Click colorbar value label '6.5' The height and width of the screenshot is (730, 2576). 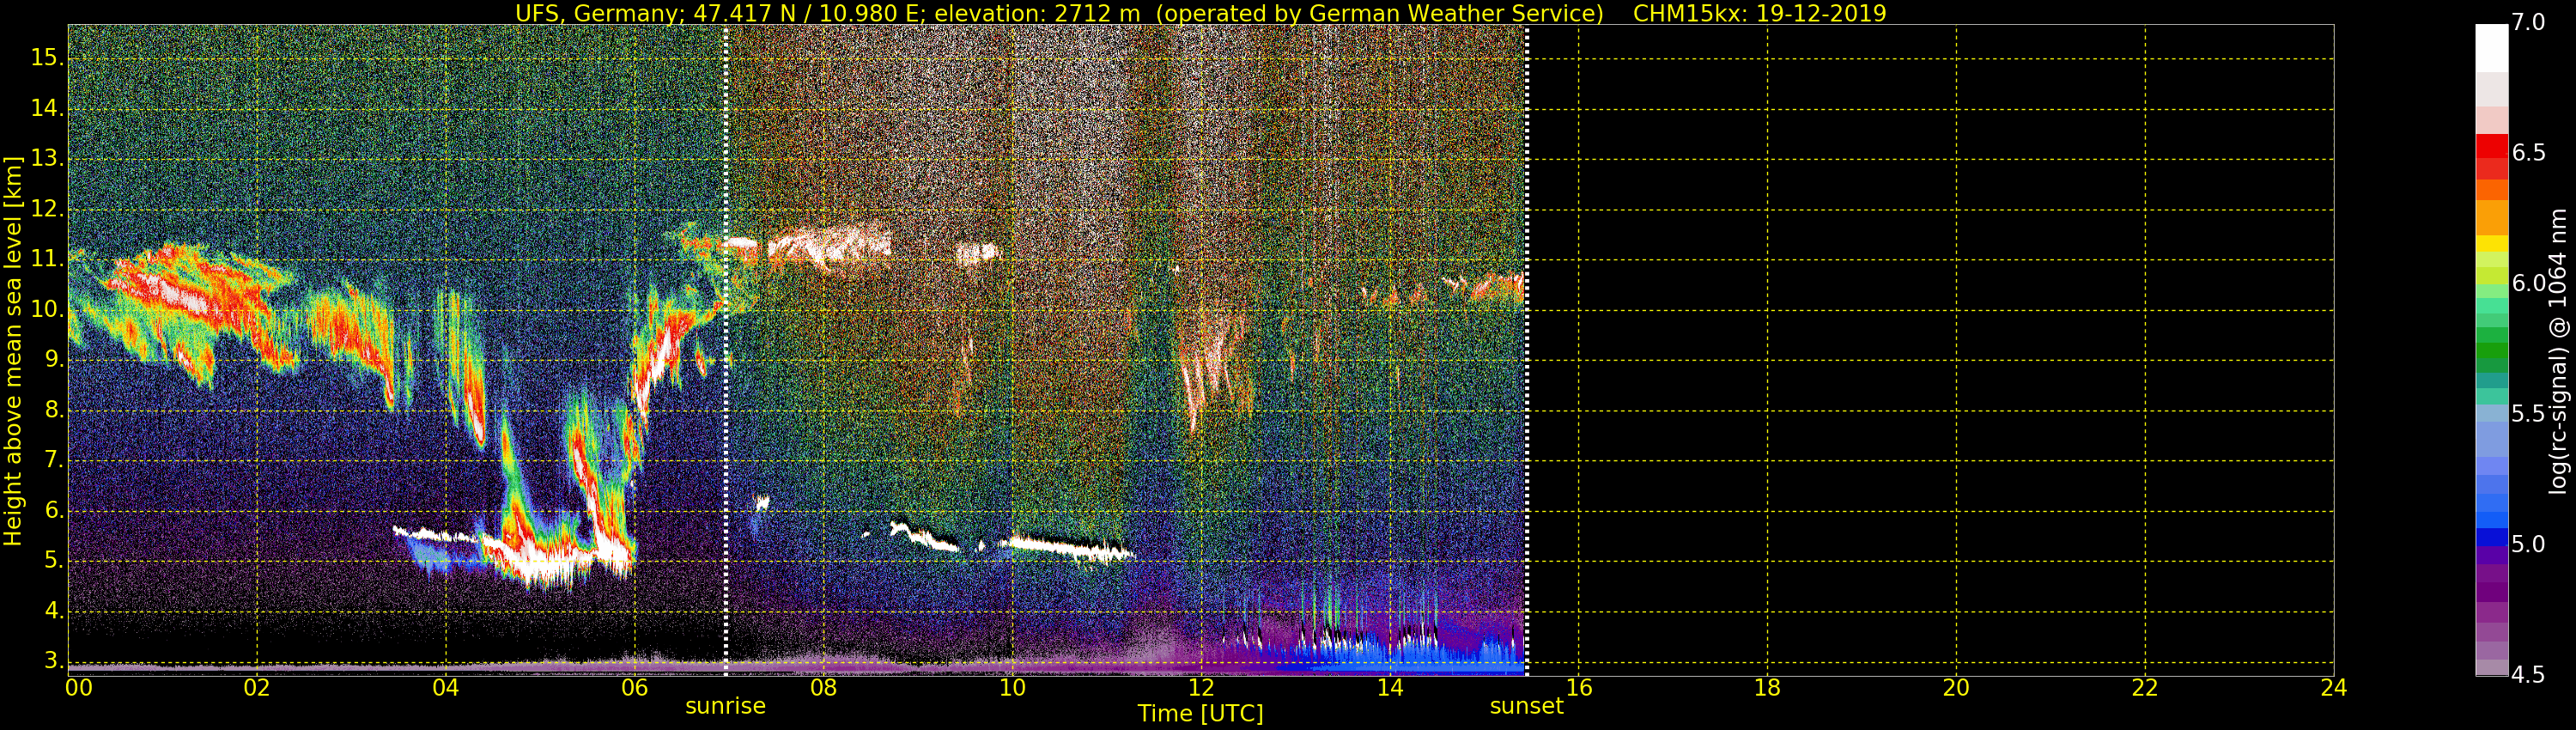click(x=2528, y=153)
